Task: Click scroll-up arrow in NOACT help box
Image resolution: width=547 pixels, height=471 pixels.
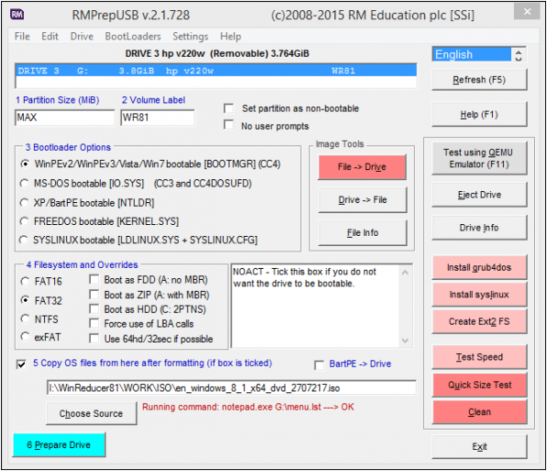Action: (x=405, y=273)
